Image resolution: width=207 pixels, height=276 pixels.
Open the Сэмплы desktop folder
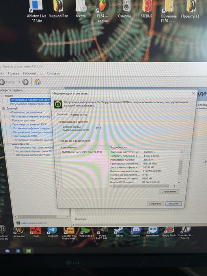[125, 9]
